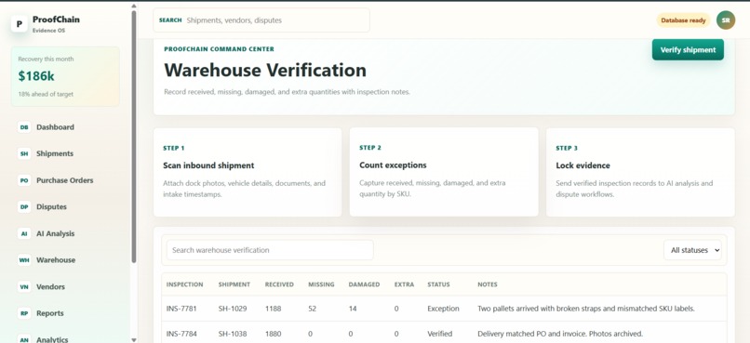
Task: Open Purchase Orders section
Action: pos(65,180)
